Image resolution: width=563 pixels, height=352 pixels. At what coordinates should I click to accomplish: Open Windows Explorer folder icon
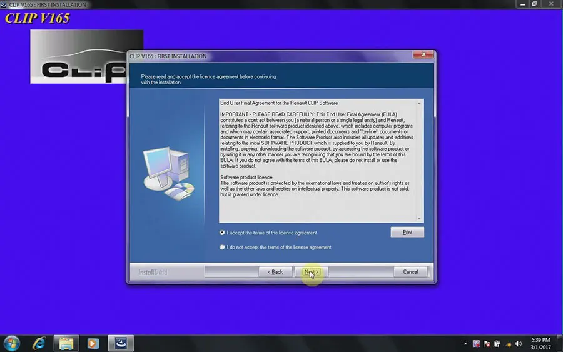point(66,343)
